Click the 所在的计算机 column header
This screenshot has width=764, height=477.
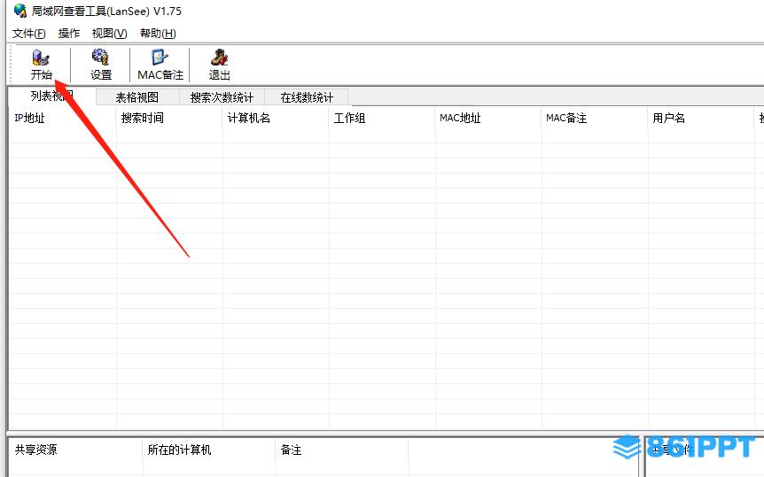[x=209, y=450]
